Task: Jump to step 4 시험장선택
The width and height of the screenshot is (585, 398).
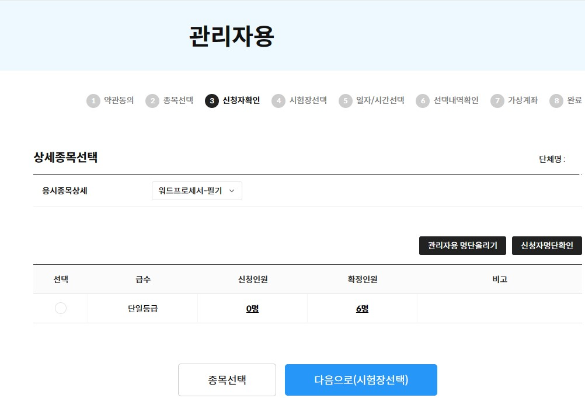Action: (299, 101)
